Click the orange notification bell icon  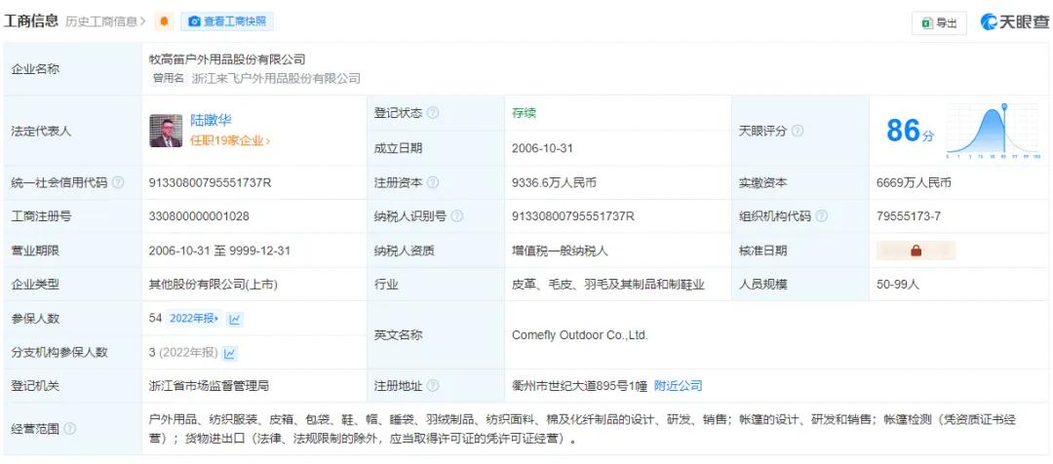pos(164,21)
